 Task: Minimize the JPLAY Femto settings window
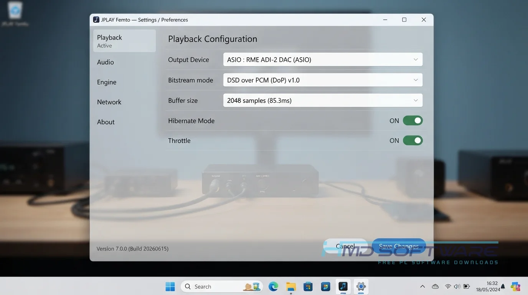coord(385,20)
